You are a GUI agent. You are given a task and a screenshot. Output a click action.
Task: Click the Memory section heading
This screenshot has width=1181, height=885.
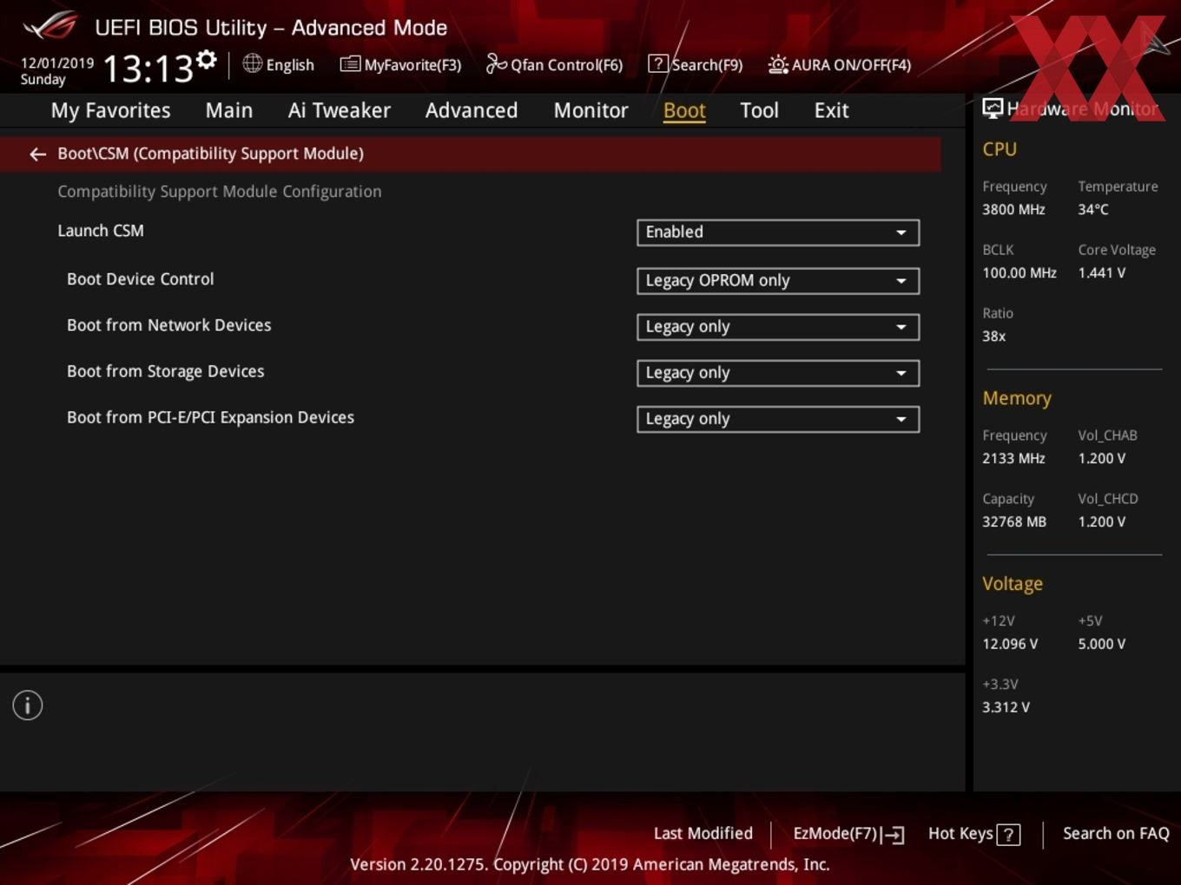pos(1017,398)
